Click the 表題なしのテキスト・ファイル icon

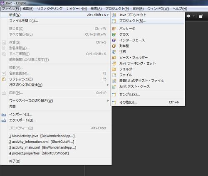114,81
